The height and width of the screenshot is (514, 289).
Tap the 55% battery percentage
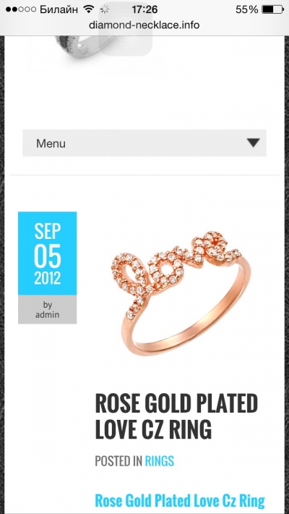tap(247, 9)
